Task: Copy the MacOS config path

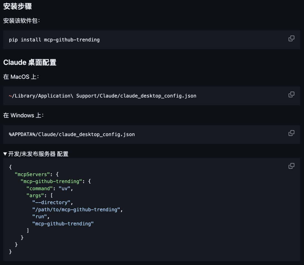Action: tap(291, 94)
